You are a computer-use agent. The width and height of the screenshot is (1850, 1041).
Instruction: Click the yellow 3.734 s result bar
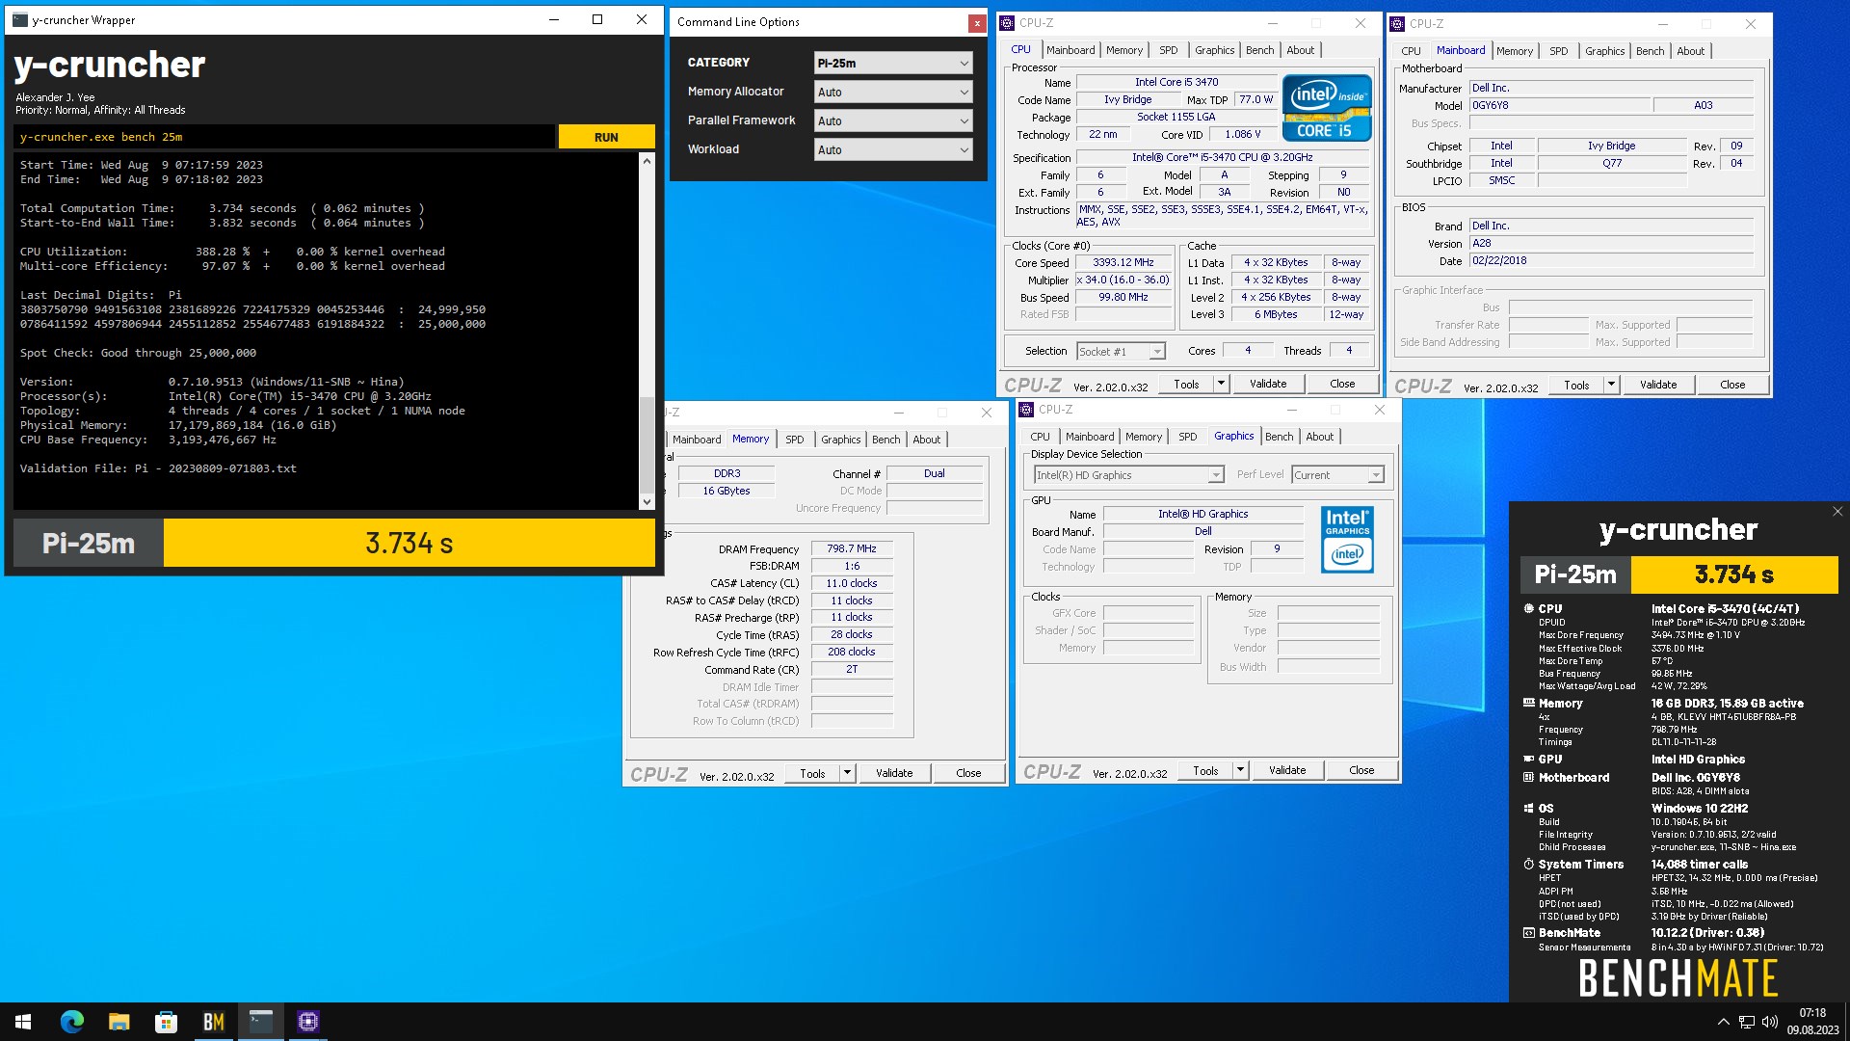point(409,543)
